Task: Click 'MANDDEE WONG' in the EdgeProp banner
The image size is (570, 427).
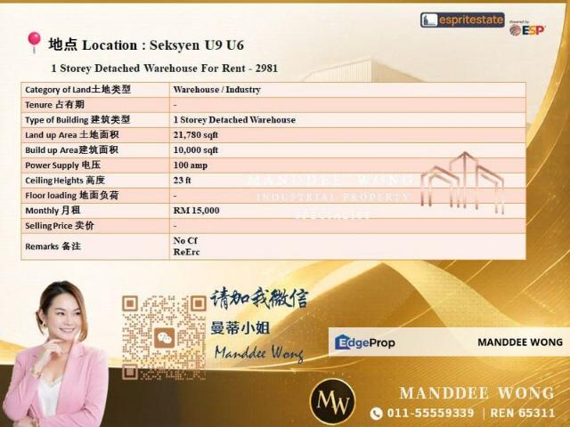Action: 520,342
